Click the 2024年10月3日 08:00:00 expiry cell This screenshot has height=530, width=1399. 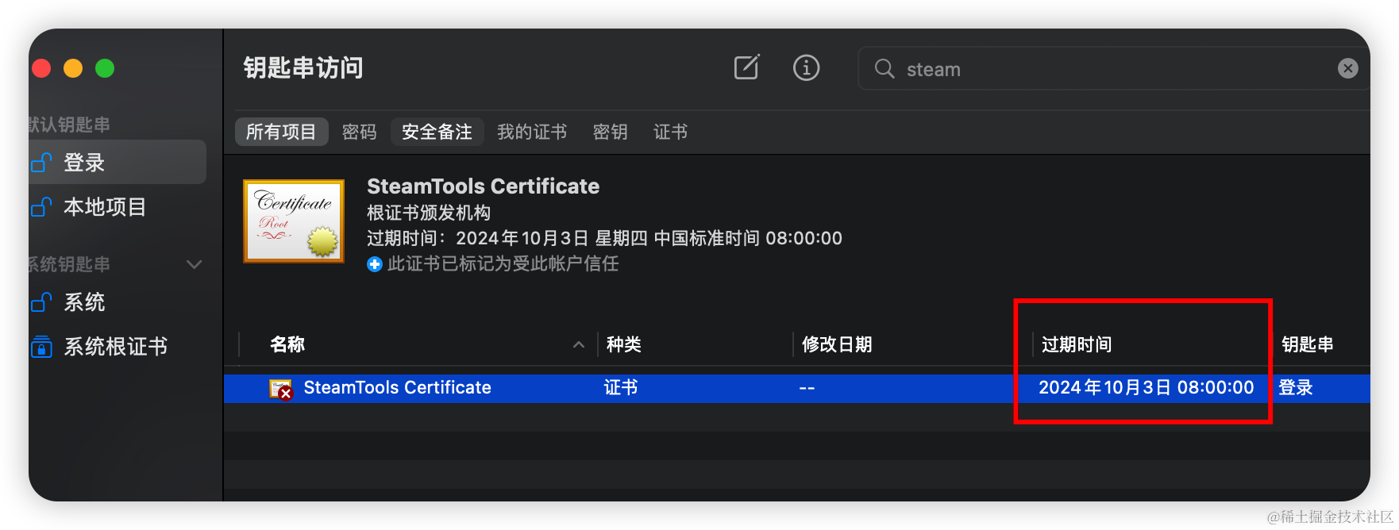(x=1147, y=387)
